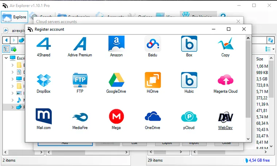The width and height of the screenshot is (277, 166).
Task: Select the 4Shared cloud service
Action: pyautogui.click(x=43, y=47)
